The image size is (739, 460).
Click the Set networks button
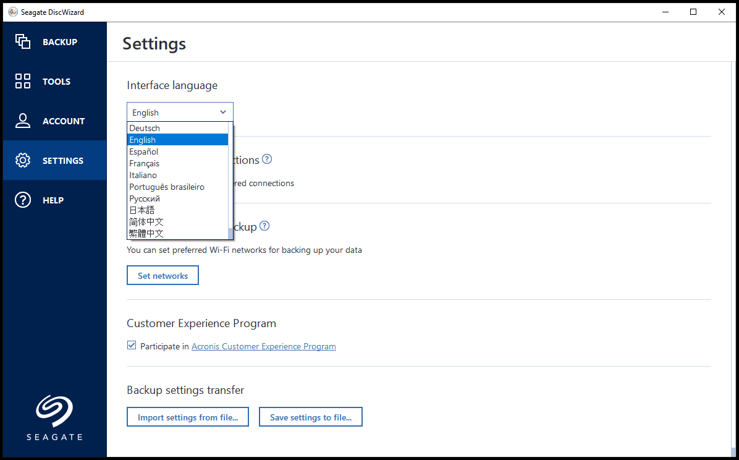click(163, 276)
